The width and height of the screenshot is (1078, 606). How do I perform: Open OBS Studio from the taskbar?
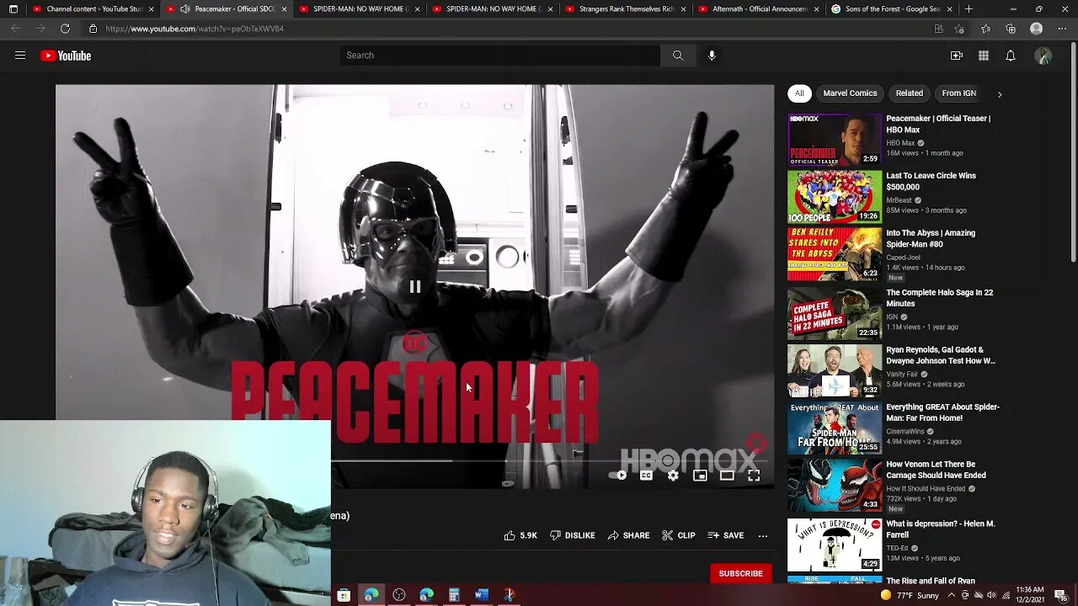[399, 595]
